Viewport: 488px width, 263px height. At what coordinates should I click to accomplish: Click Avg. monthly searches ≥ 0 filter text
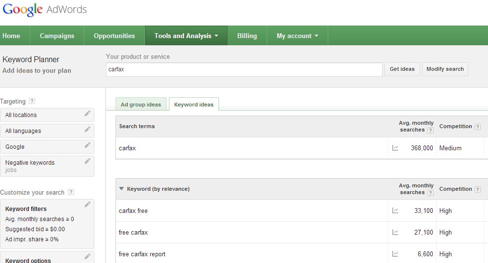[x=39, y=219]
